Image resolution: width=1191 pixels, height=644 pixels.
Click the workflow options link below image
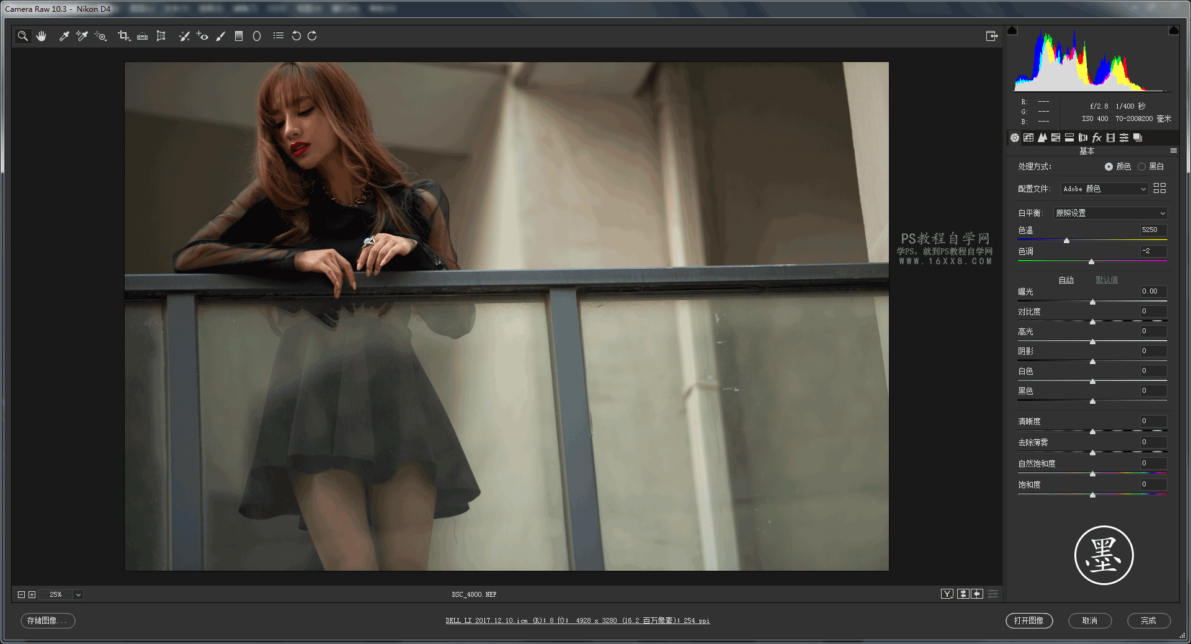577,620
